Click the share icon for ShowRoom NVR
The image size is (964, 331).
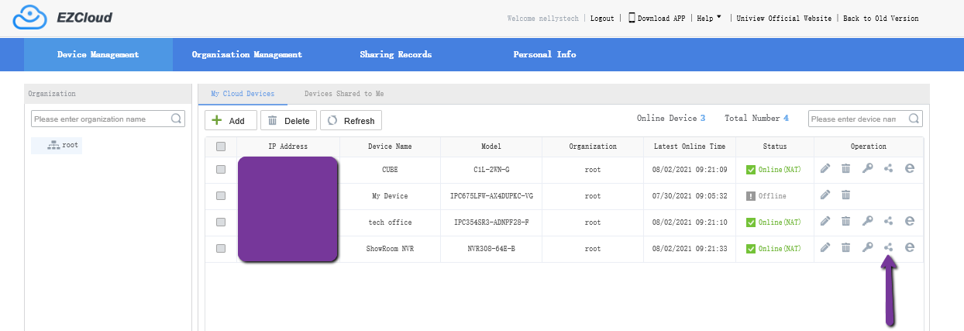point(889,248)
